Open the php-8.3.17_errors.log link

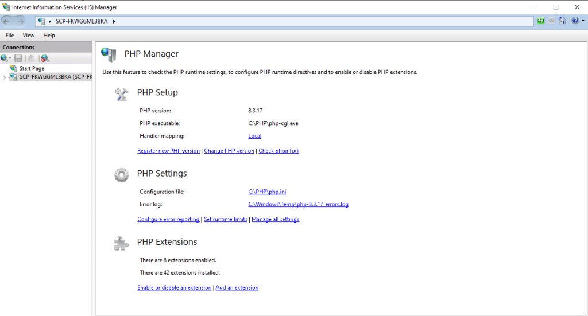pyautogui.click(x=298, y=204)
